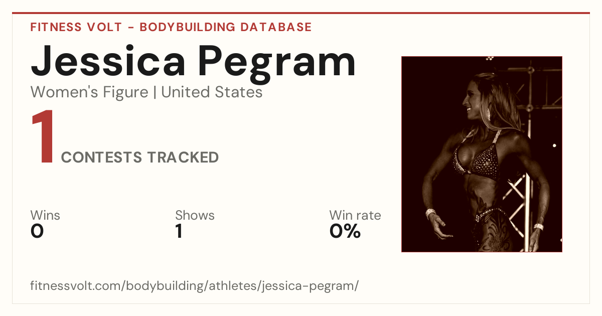Image resolution: width=602 pixels, height=316 pixels.
Task: Select the Contests Tracked label
Action: tap(140, 157)
